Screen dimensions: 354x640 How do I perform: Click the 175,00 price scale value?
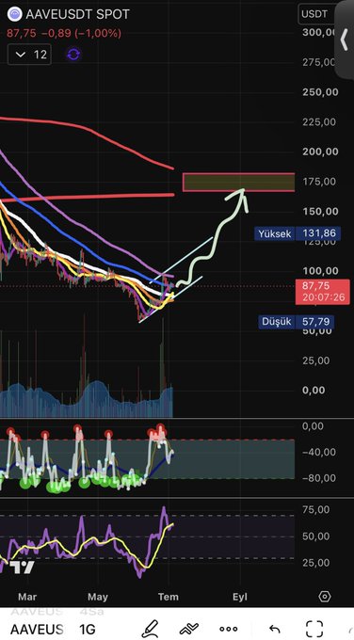tap(319, 182)
